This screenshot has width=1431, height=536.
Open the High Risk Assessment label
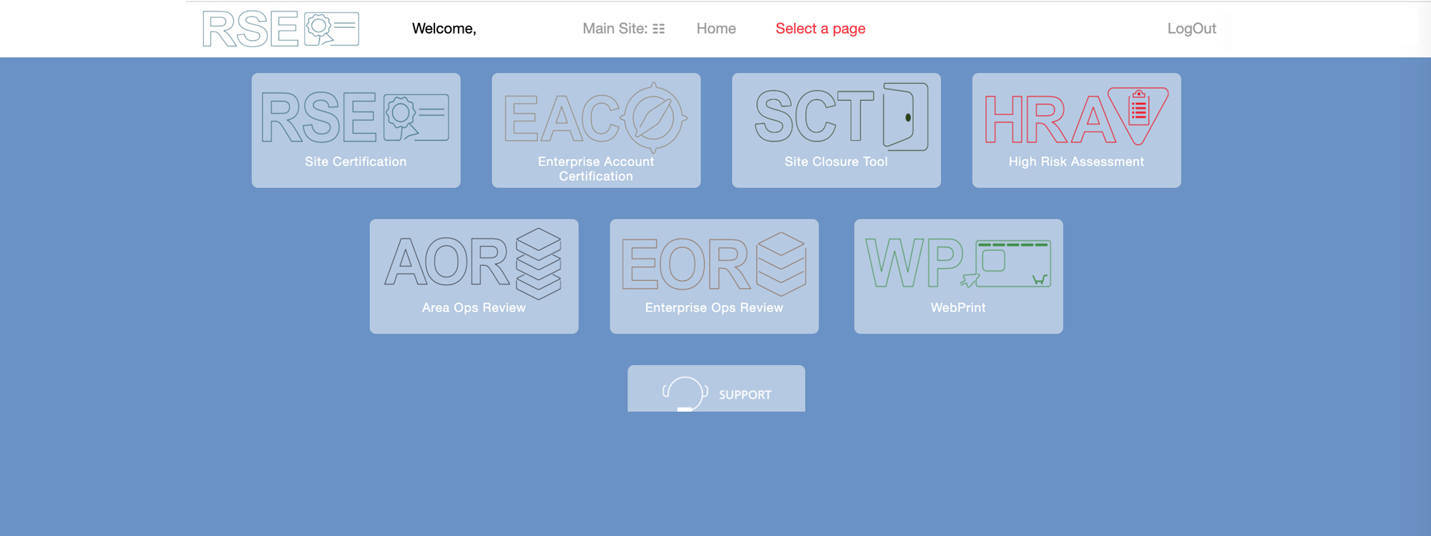[1076, 162]
